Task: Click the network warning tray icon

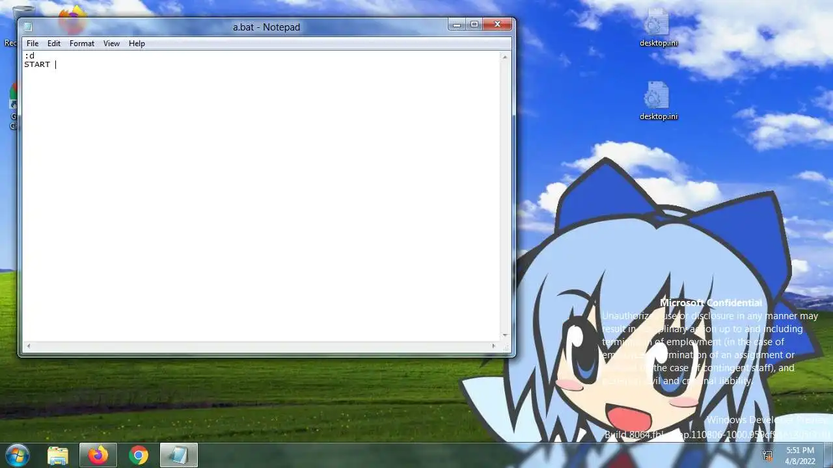Action: pyautogui.click(x=768, y=456)
